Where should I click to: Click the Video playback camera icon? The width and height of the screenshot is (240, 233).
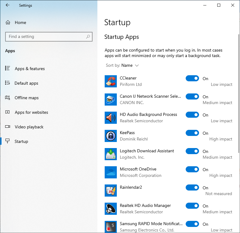tap(8, 127)
